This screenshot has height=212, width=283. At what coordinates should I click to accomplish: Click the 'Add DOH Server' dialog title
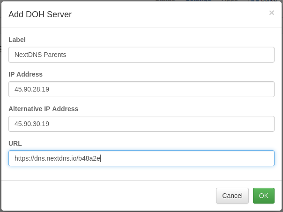(40, 14)
